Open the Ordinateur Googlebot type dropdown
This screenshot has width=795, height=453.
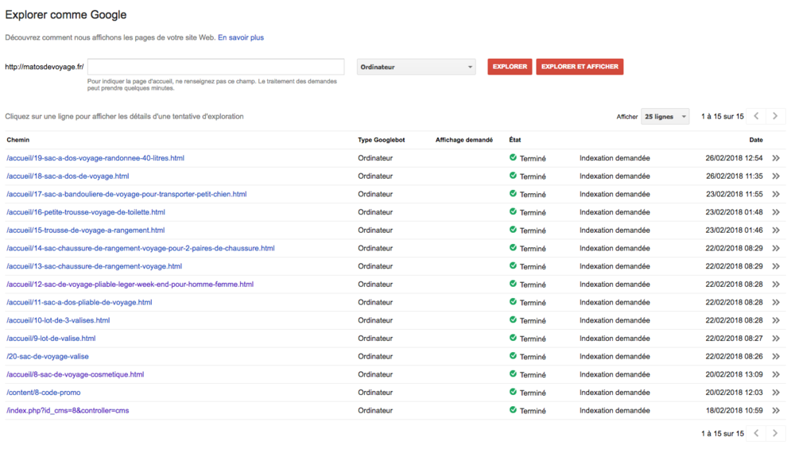pos(416,67)
